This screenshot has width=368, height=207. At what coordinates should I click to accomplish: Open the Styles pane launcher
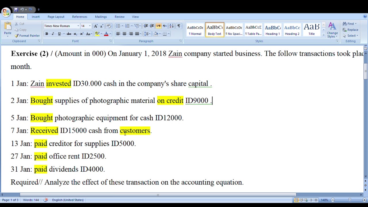(x=337, y=41)
